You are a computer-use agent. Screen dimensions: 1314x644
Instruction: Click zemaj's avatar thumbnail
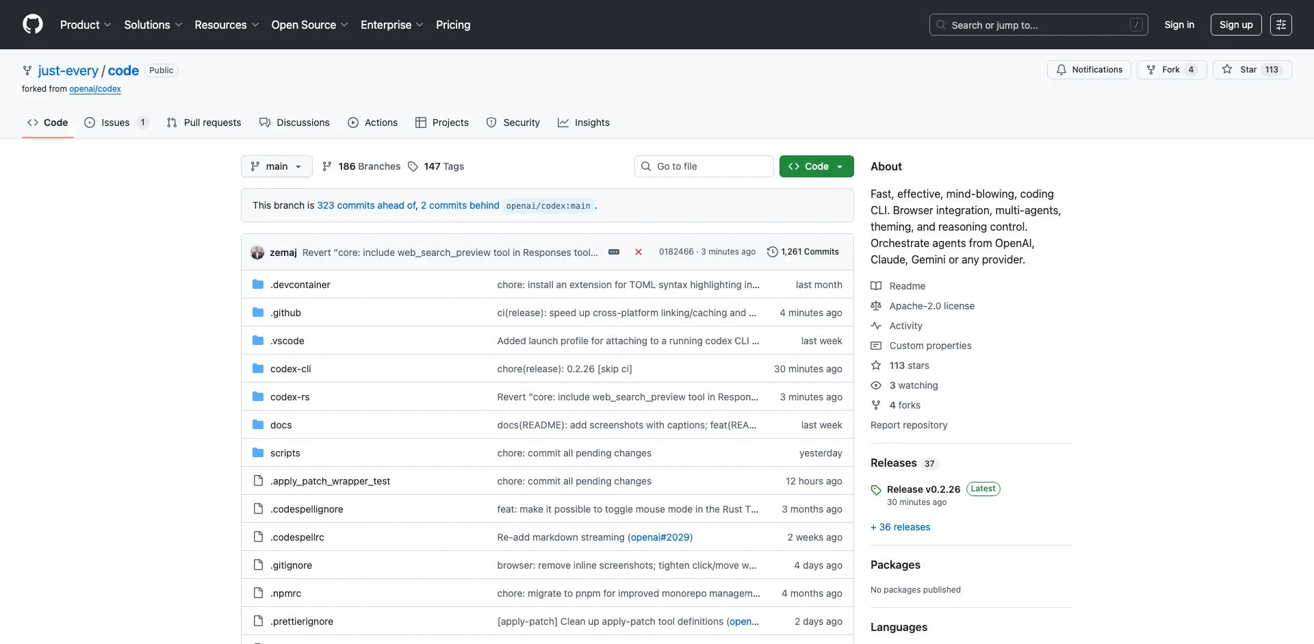257,252
